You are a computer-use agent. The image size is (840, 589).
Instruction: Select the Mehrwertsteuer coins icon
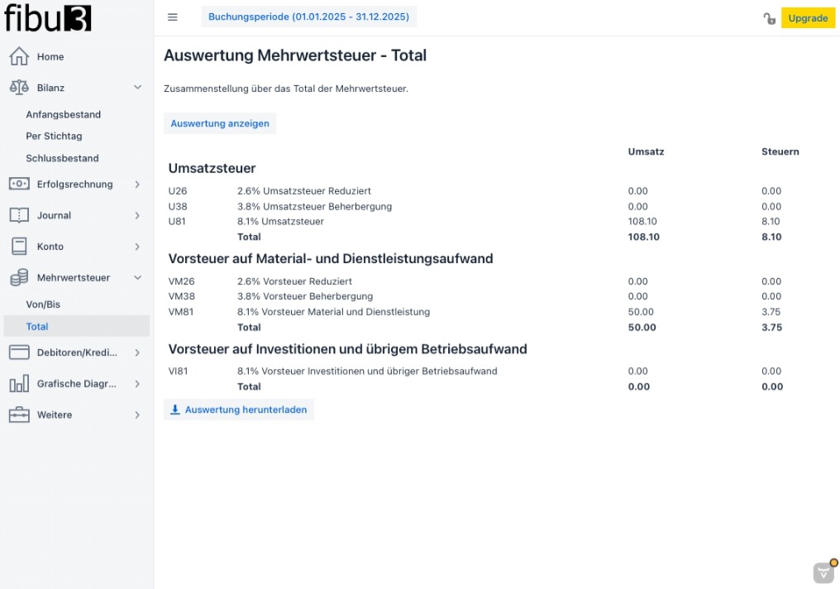[x=18, y=277]
